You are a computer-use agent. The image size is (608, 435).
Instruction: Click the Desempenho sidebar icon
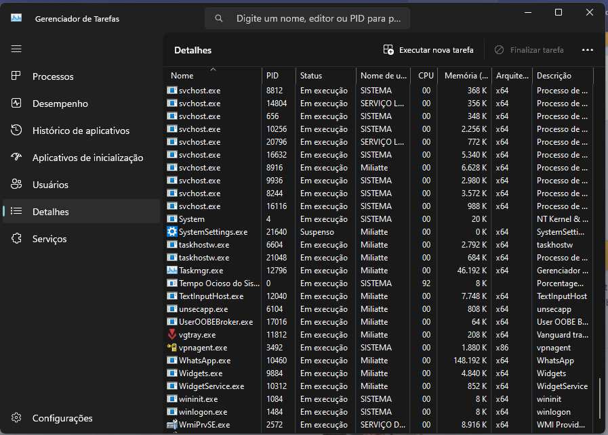coord(16,103)
